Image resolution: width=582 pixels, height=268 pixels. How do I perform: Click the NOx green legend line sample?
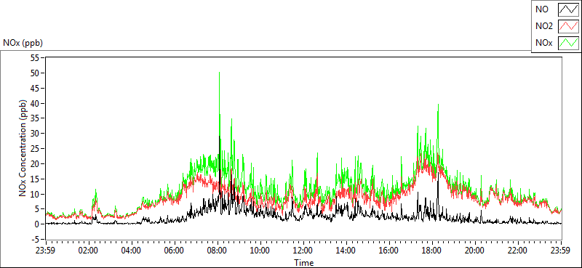[568, 43]
